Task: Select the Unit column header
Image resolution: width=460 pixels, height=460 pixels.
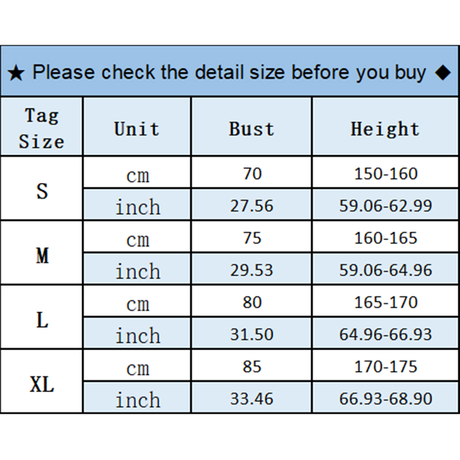Action: pos(137,128)
